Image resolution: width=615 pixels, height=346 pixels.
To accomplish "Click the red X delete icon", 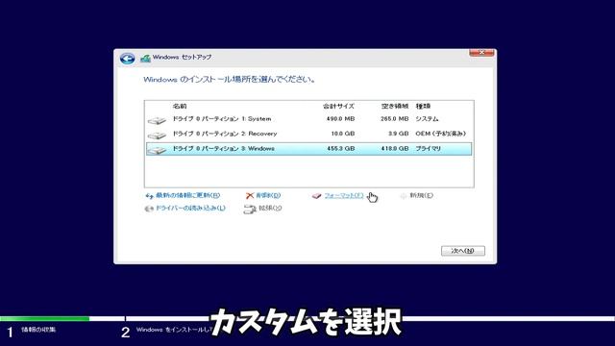I will [250, 196].
